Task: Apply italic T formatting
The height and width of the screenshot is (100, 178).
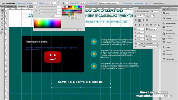Action: pyautogui.click(x=139, y=25)
